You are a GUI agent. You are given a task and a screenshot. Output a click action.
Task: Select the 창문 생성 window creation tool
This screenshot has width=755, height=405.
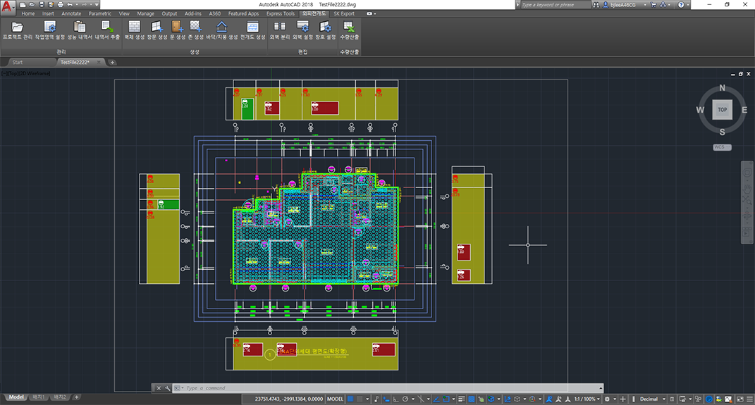tap(157, 30)
